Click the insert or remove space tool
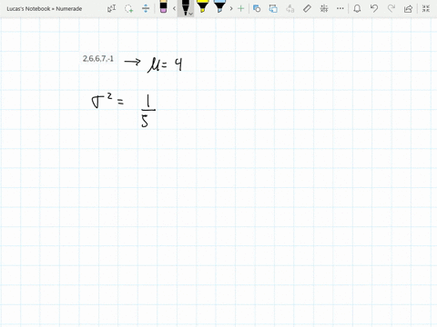 [x=146, y=8]
